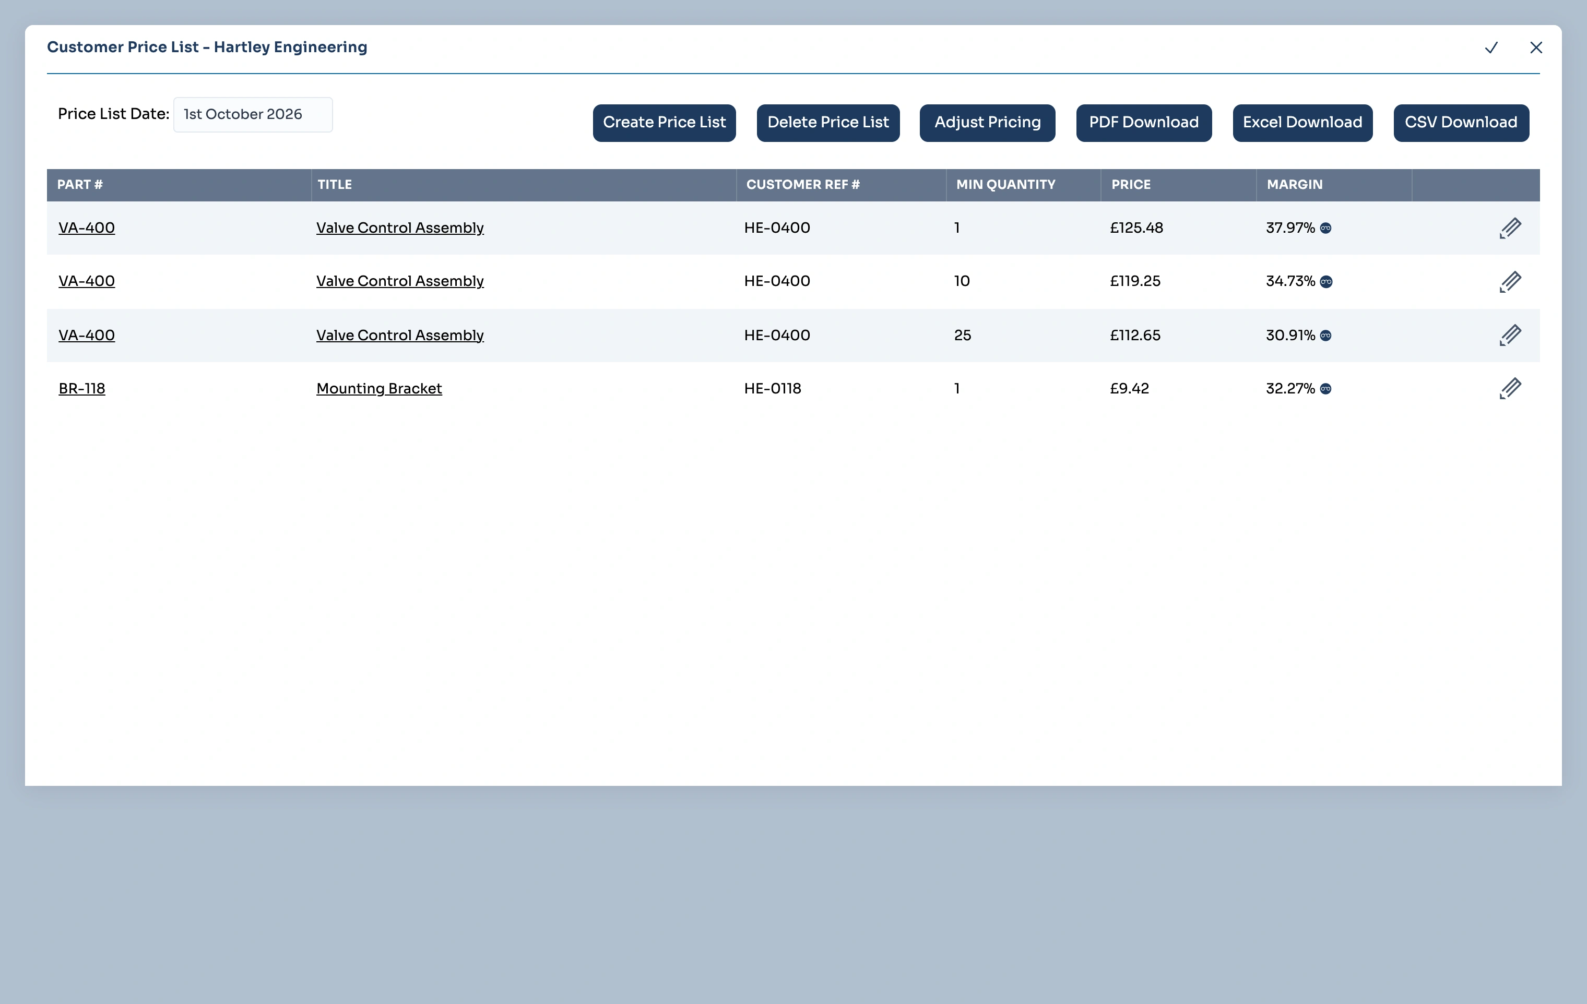Select the HE-0118 customer reference cell
The image size is (1587, 1004).
[773, 389]
